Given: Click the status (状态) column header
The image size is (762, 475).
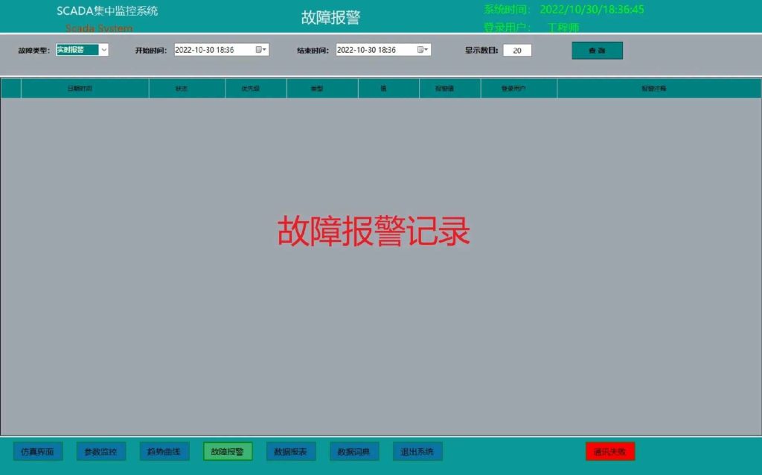Looking at the screenshot, I should click(x=182, y=89).
